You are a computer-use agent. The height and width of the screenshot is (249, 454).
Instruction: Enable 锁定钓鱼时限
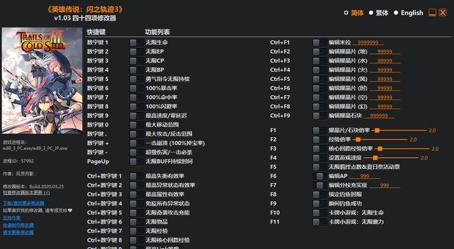(319, 195)
